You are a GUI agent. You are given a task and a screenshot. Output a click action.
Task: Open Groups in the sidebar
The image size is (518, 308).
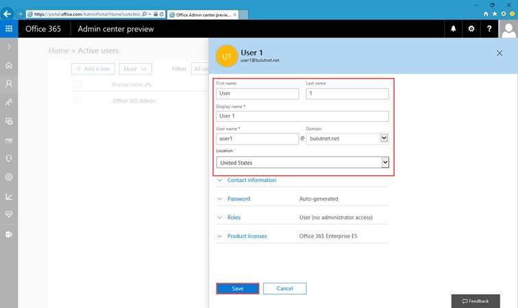(x=9, y=102)
